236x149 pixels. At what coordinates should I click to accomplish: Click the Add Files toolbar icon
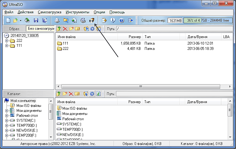(x=104, y=20)
